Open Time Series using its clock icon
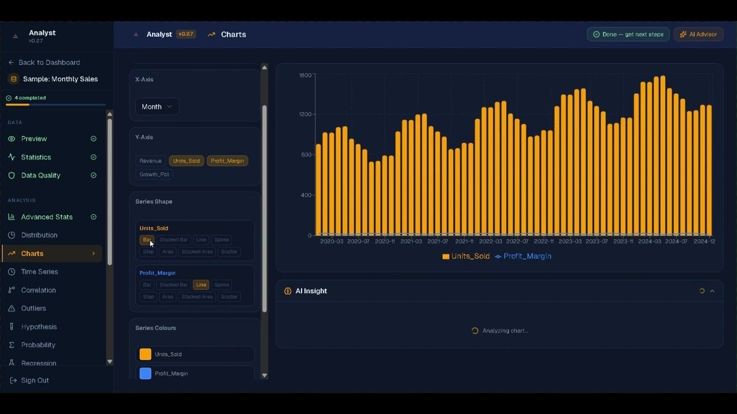Viewport: 737px width, 414px height. click(12, 271)
